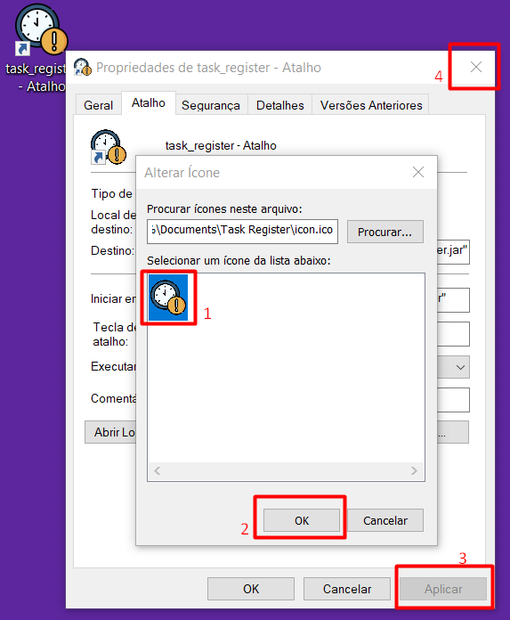Viewport: 510px width, 620px height.
Task: Click right arrow of icon list scrollbar
Action: [x=414, y=470]
